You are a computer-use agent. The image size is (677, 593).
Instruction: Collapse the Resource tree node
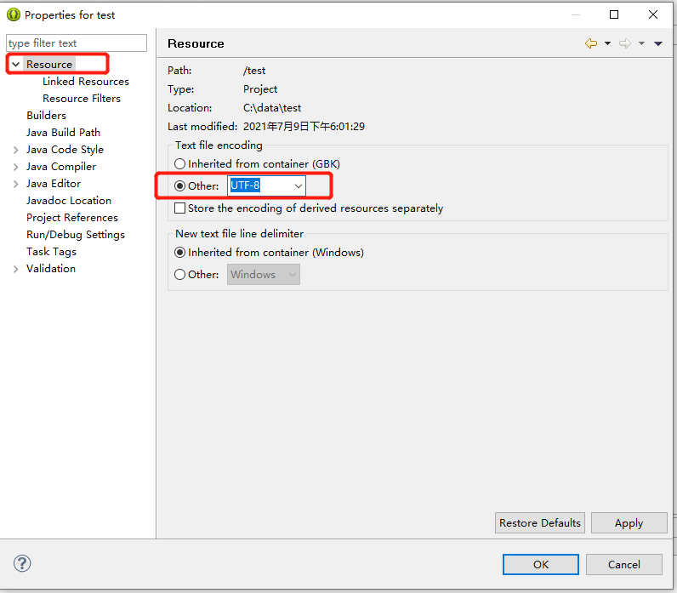15,65
